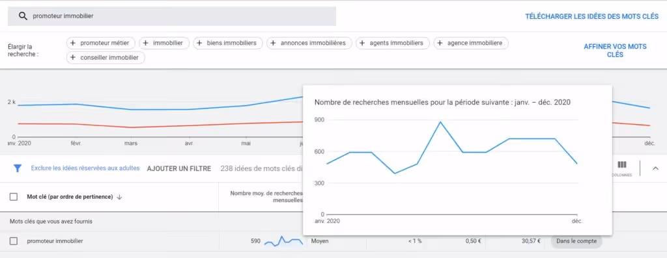Add the biens immobiliers suggestion chip
Screen dimensions: 667x258
228,43
